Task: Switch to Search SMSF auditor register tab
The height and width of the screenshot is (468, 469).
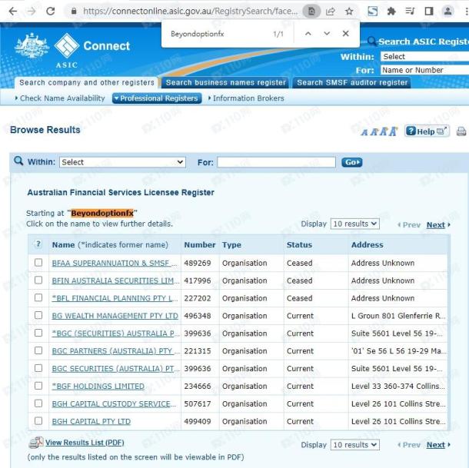Action: 352,82
